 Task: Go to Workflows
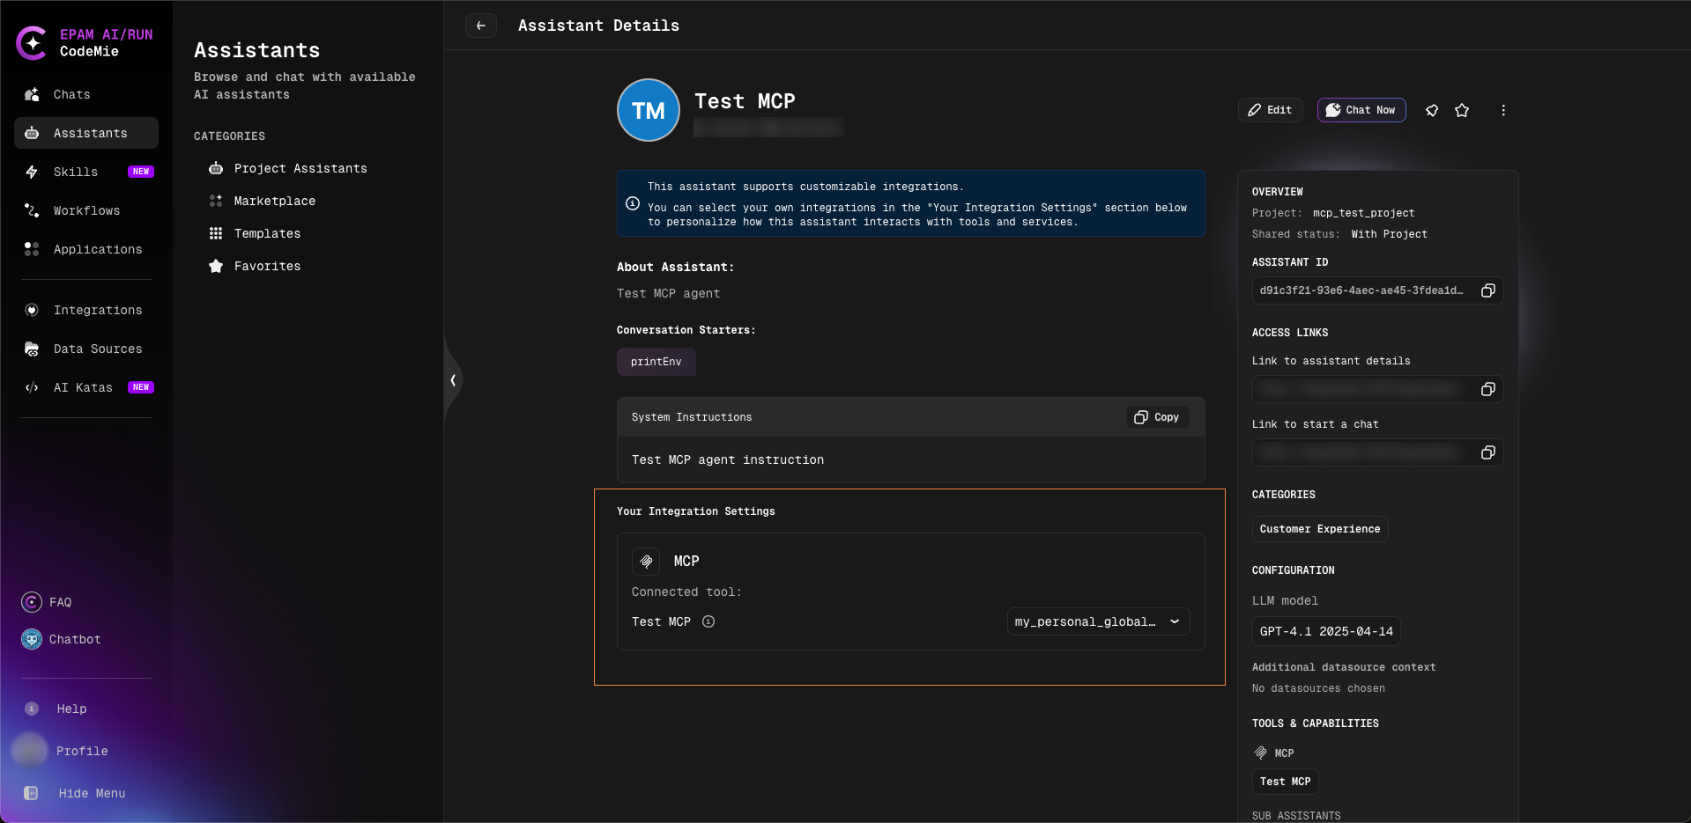pyautogui.click(x=86, y=210)
